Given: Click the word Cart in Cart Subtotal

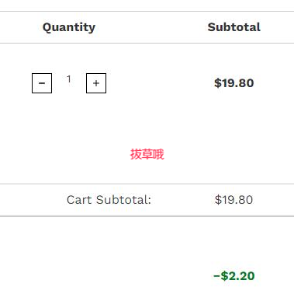Looking at the screenshot, I should (79, 200).
